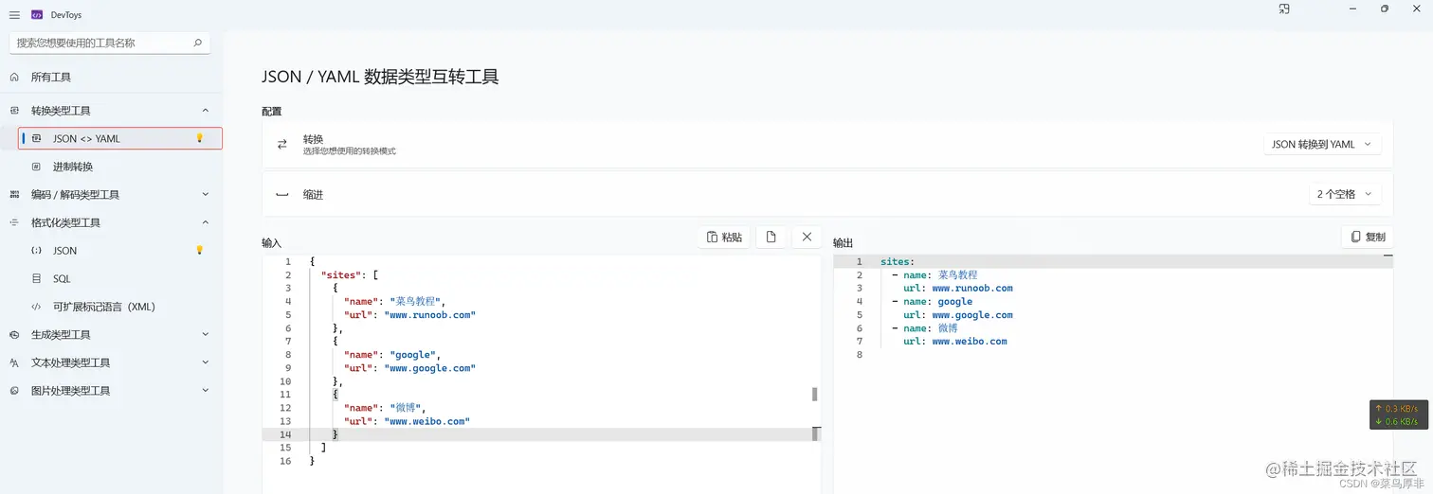
Task: Click the compact overlay window icon
Action: point(1284,9)
